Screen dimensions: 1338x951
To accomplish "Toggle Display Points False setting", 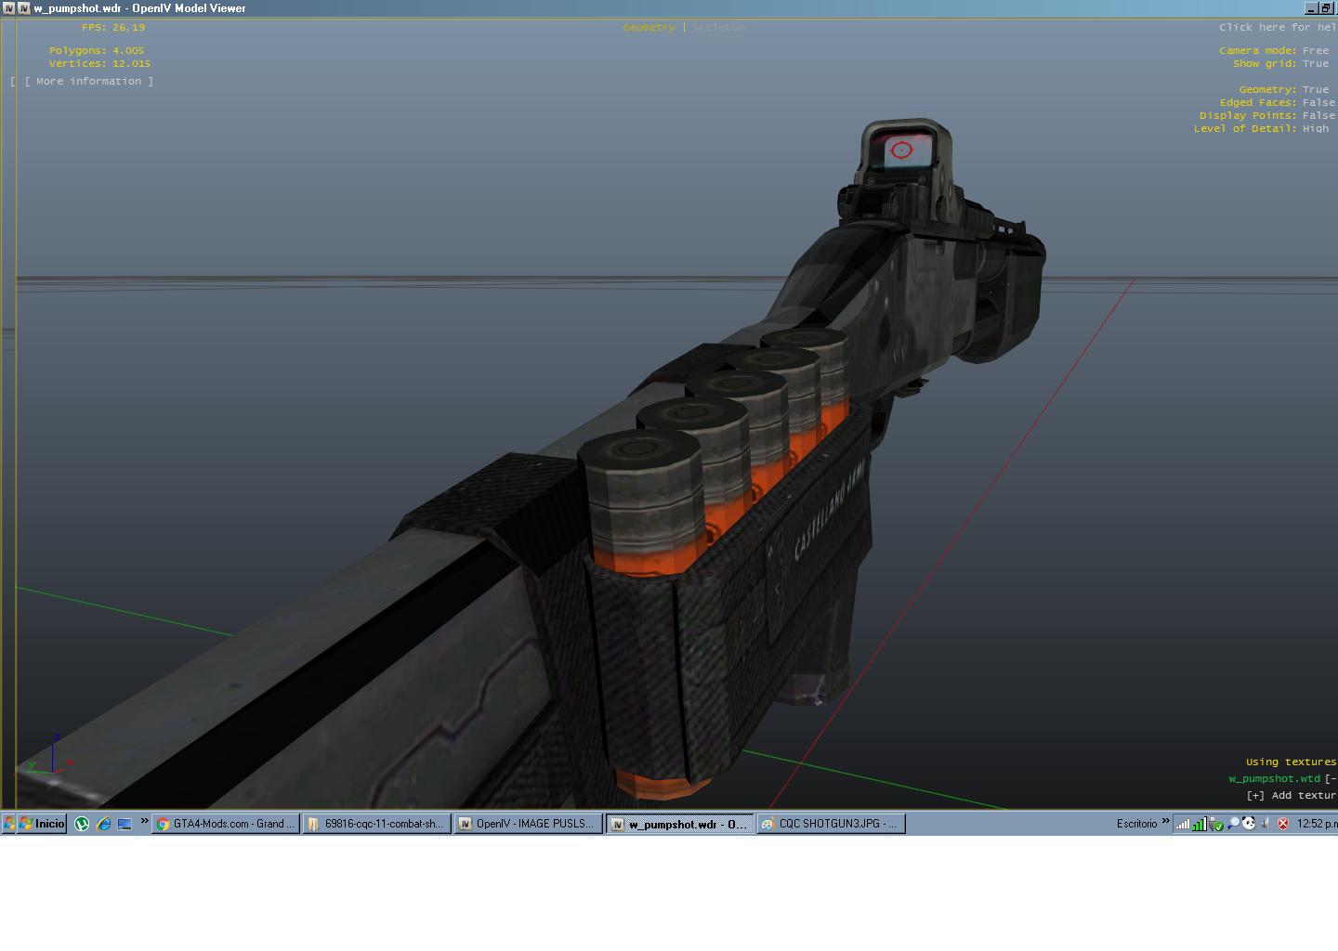I will (1319, 115).
